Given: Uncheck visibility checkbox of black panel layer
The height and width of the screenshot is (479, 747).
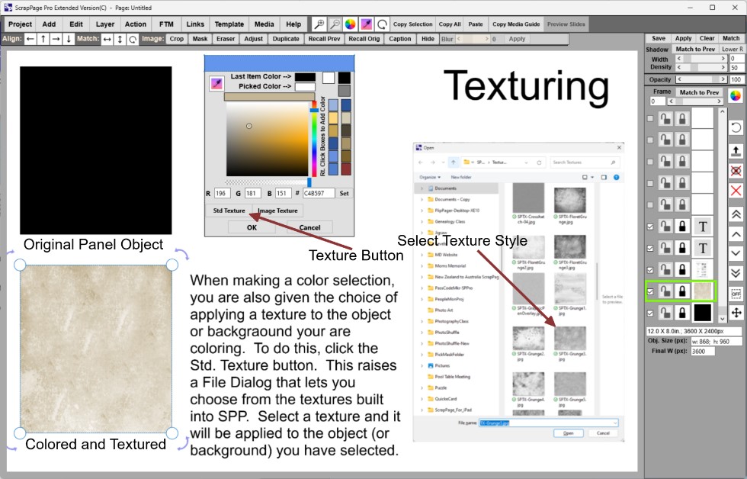Looking at the screenshot, I should pos(650,313).
